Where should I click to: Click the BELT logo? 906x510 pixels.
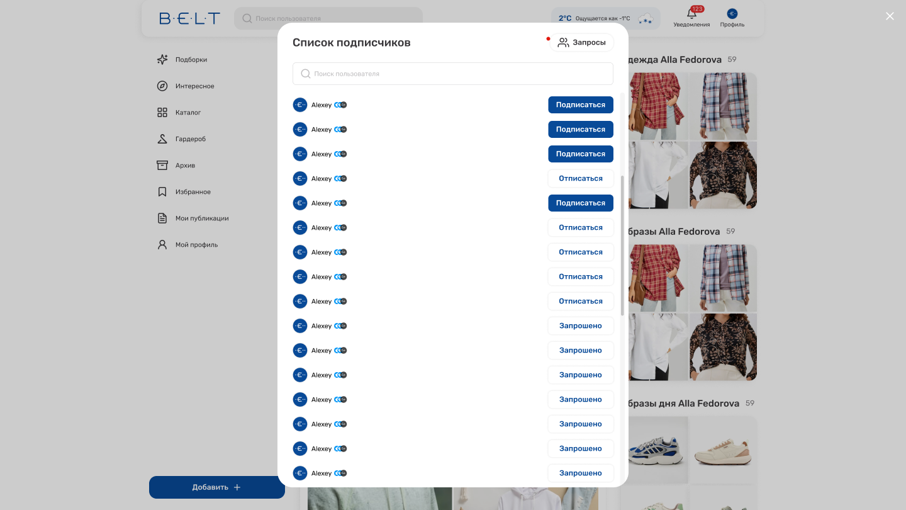(x=189, y=18)
